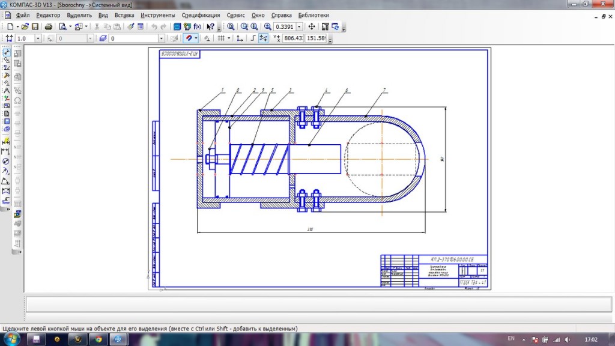Click the format painter brush icon
The width and height of the screenshot is (615, 346).
coord(130,26)
